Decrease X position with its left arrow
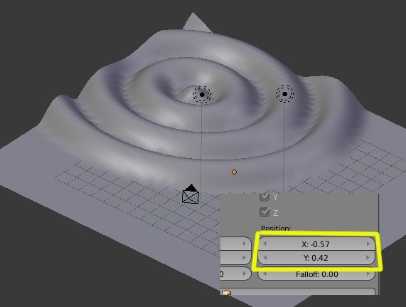 (265, 244)
